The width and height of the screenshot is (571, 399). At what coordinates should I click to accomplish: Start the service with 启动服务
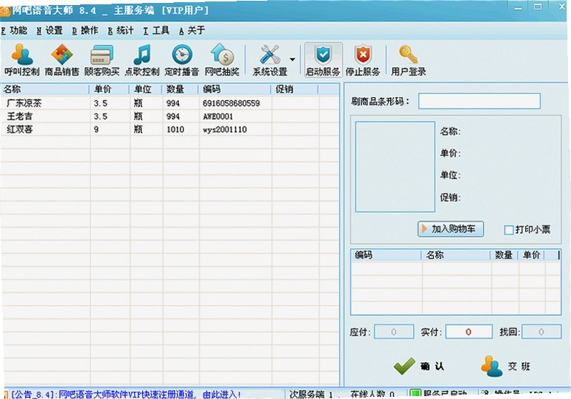pyautogui.click(x=323, y=60)
